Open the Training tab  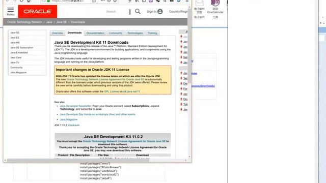(152, 33)
